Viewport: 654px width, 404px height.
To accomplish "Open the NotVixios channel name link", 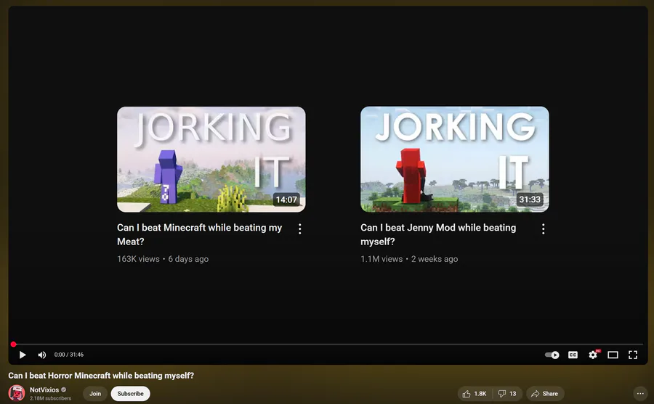I will coord(44,389).
